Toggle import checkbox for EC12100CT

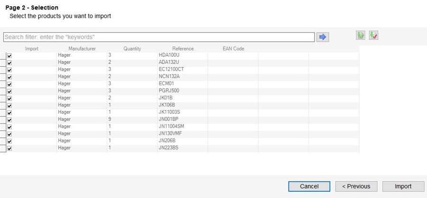tap(9, 70)
